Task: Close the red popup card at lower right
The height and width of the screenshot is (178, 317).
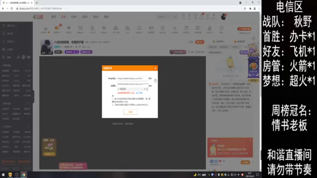Action: click(x=251, y=140)
